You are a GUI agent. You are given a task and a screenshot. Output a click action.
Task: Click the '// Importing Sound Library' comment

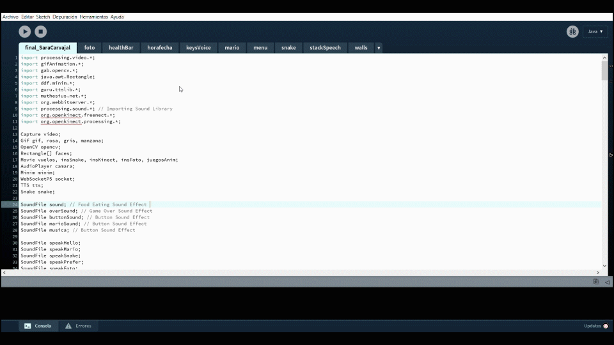(136, 109)
